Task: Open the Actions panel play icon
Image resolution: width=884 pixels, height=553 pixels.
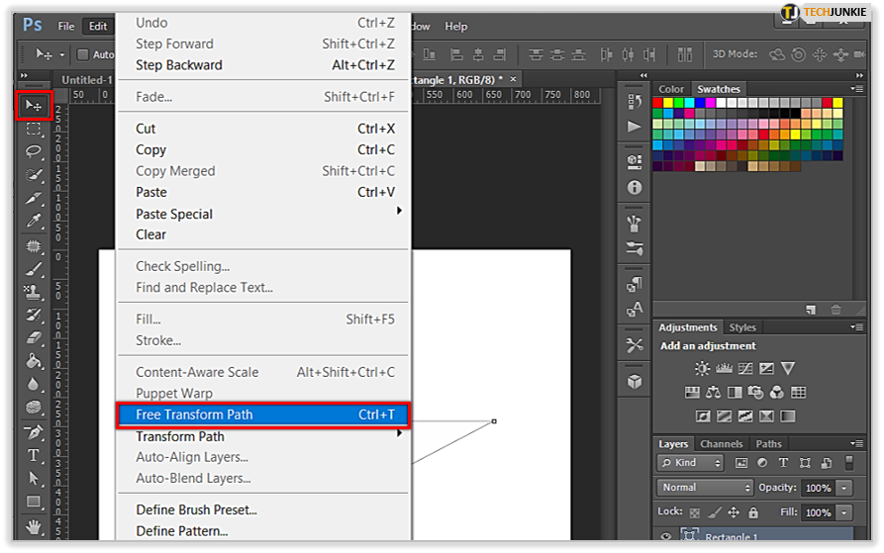Action: click(x=635, y=127)
